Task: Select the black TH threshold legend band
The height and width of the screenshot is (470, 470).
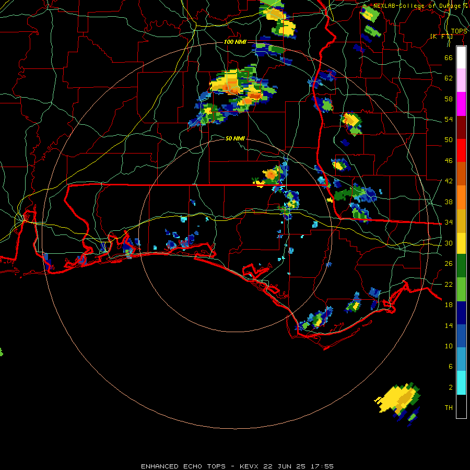Action: coord(461,406)
